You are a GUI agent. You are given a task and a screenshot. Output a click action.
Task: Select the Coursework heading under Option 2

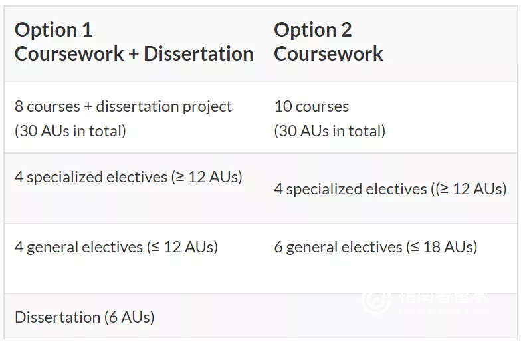point(328,54)
